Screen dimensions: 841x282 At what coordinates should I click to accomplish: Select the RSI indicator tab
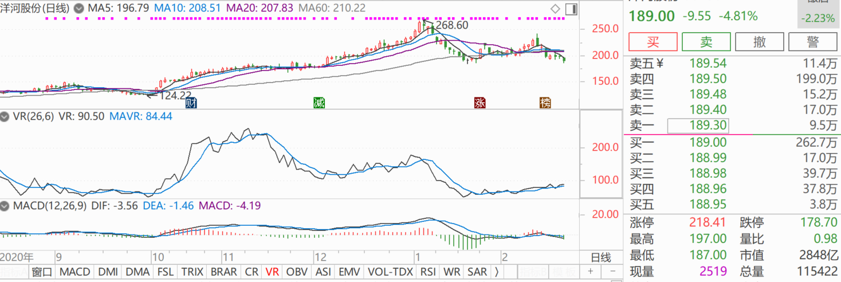[x=428, y=272]
